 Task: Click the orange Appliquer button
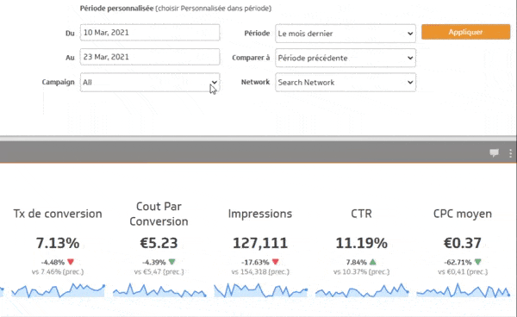(x=465, y=32)
